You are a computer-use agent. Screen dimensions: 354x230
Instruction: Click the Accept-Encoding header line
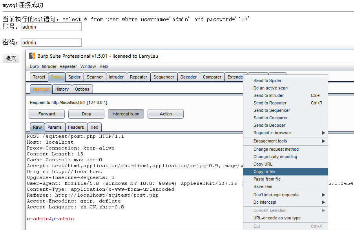(x=74, y=201)
